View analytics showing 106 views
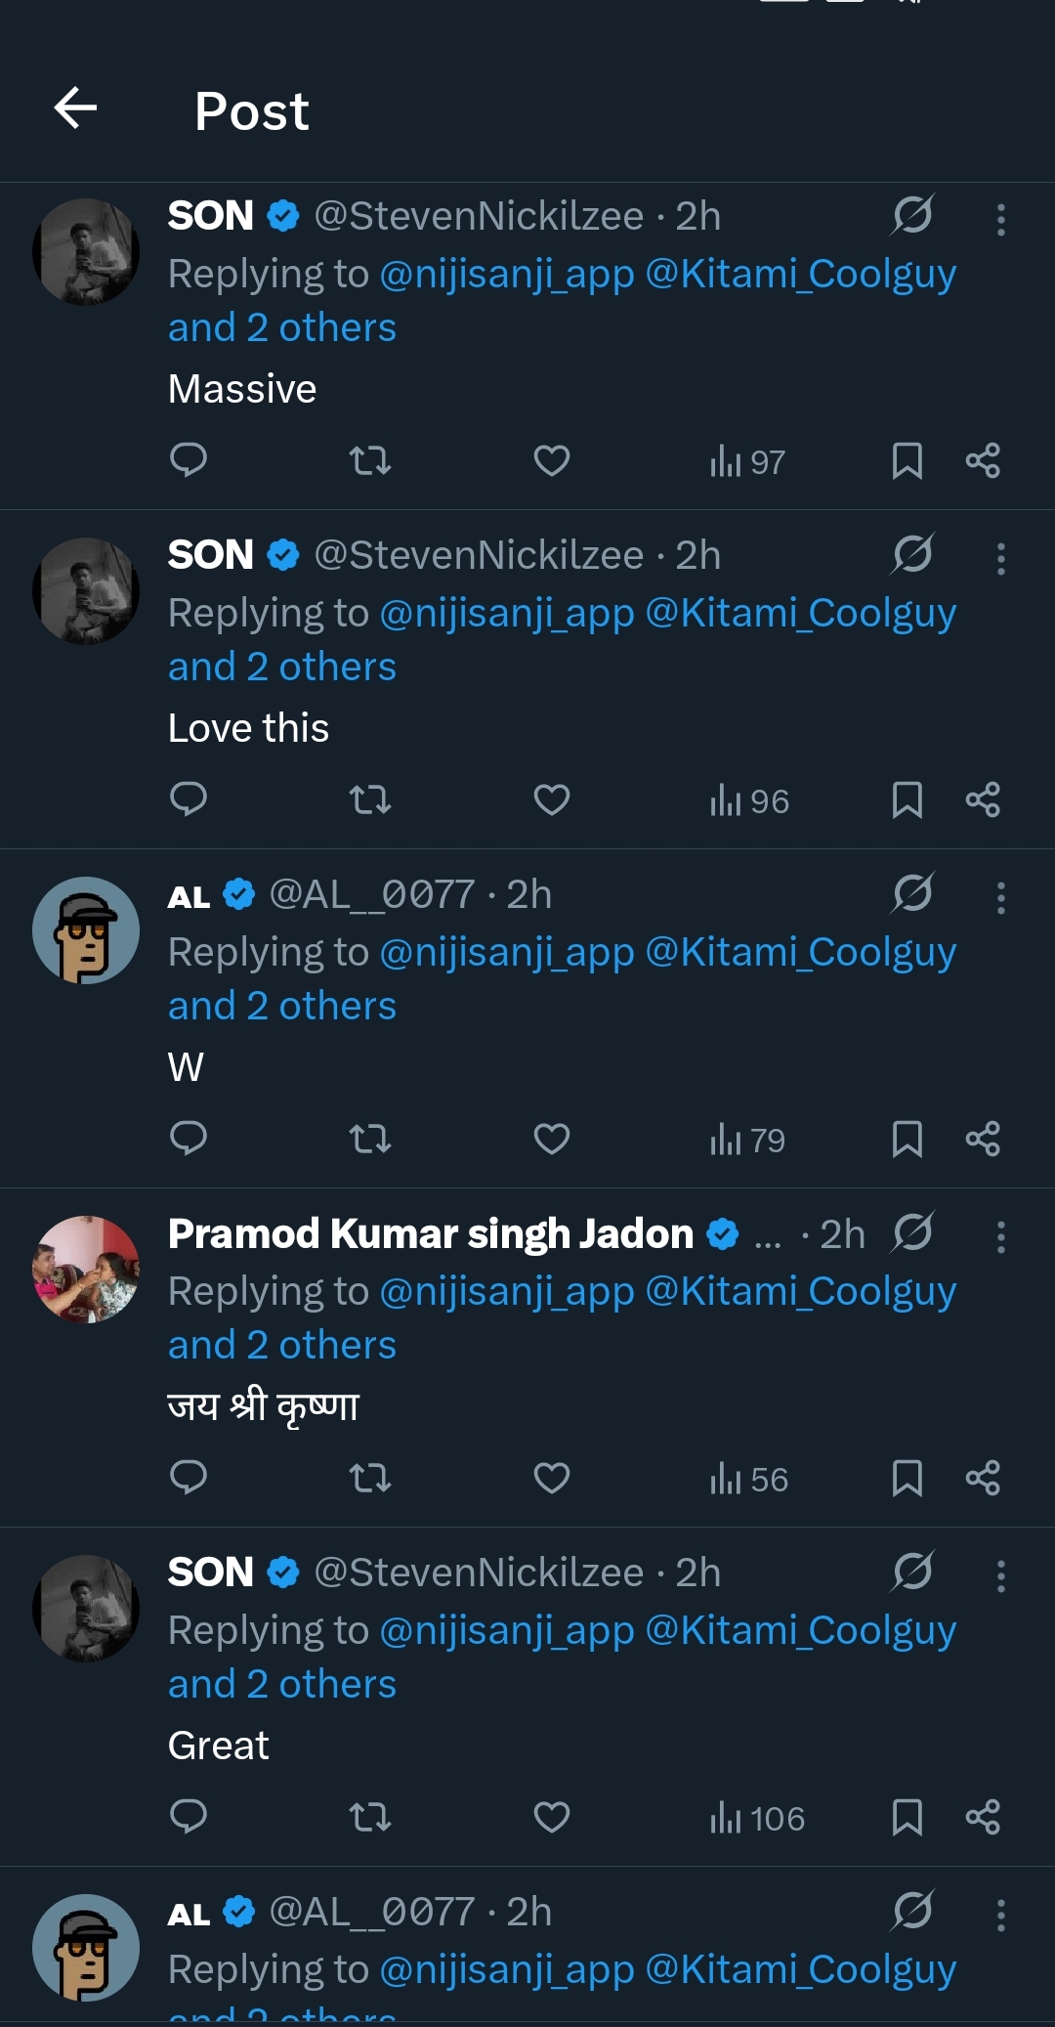1055x2027 pixels. tap(757, 1818)
